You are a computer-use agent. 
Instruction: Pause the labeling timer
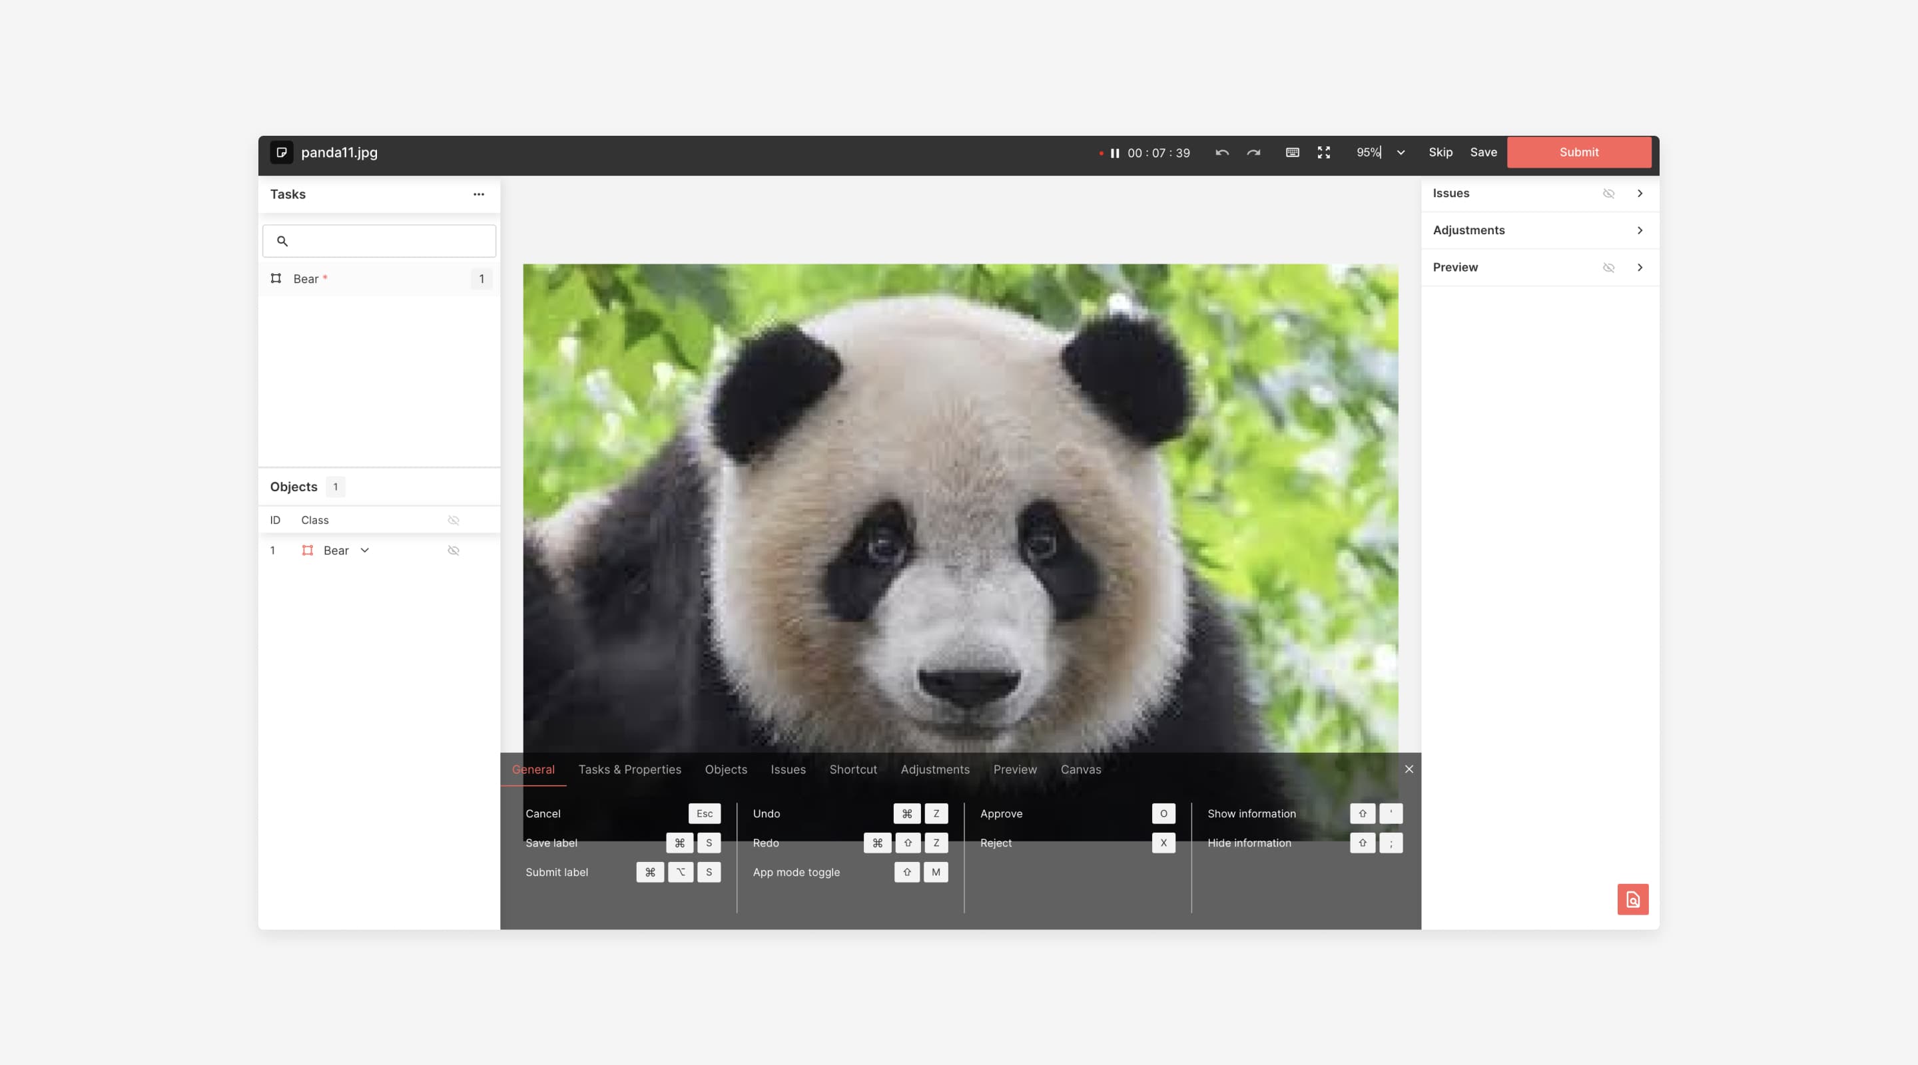(x=1115, y=153)
